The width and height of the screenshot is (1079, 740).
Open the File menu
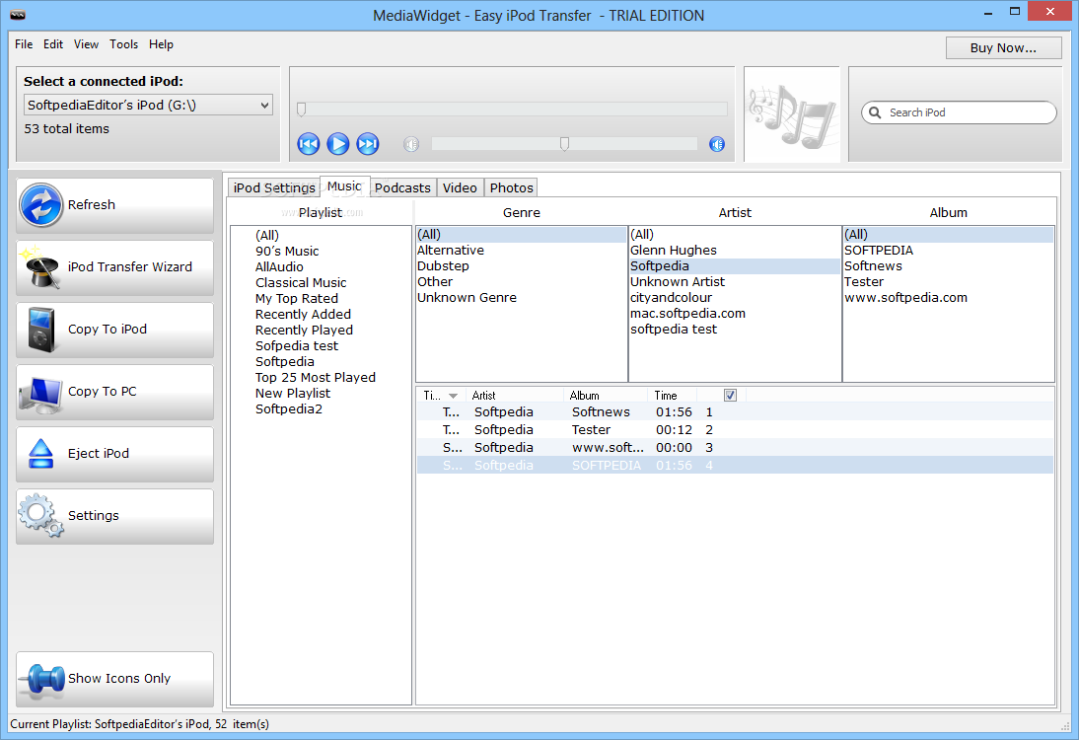pyautogui.click(x=24, y=44)
